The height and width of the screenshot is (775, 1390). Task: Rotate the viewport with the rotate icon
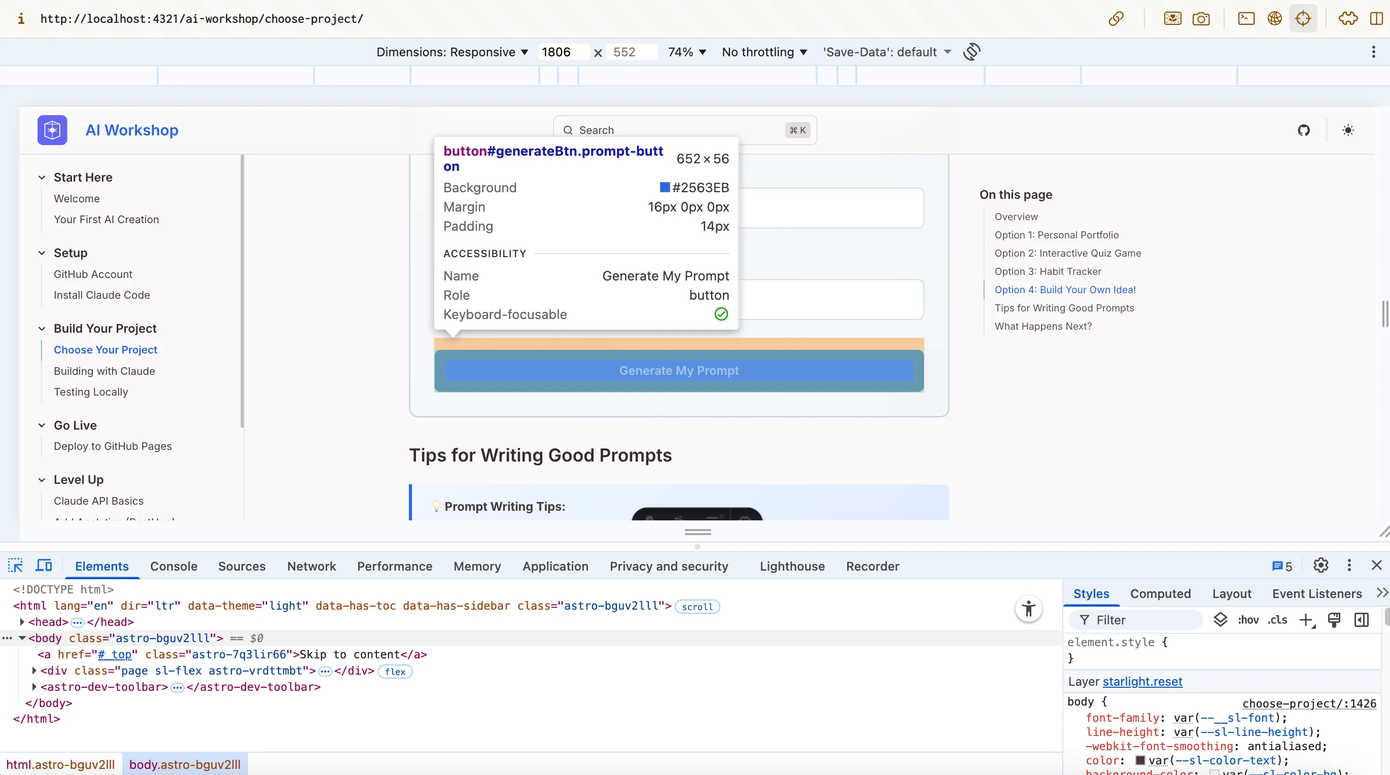tap(972, 52)
